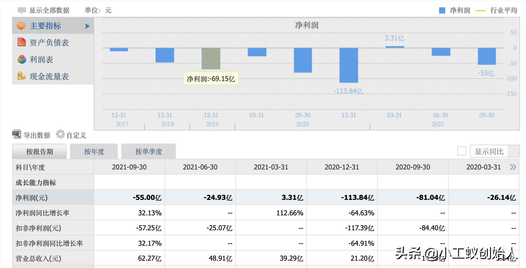
Task: Click the 自定义 text link
Action: 76,135
